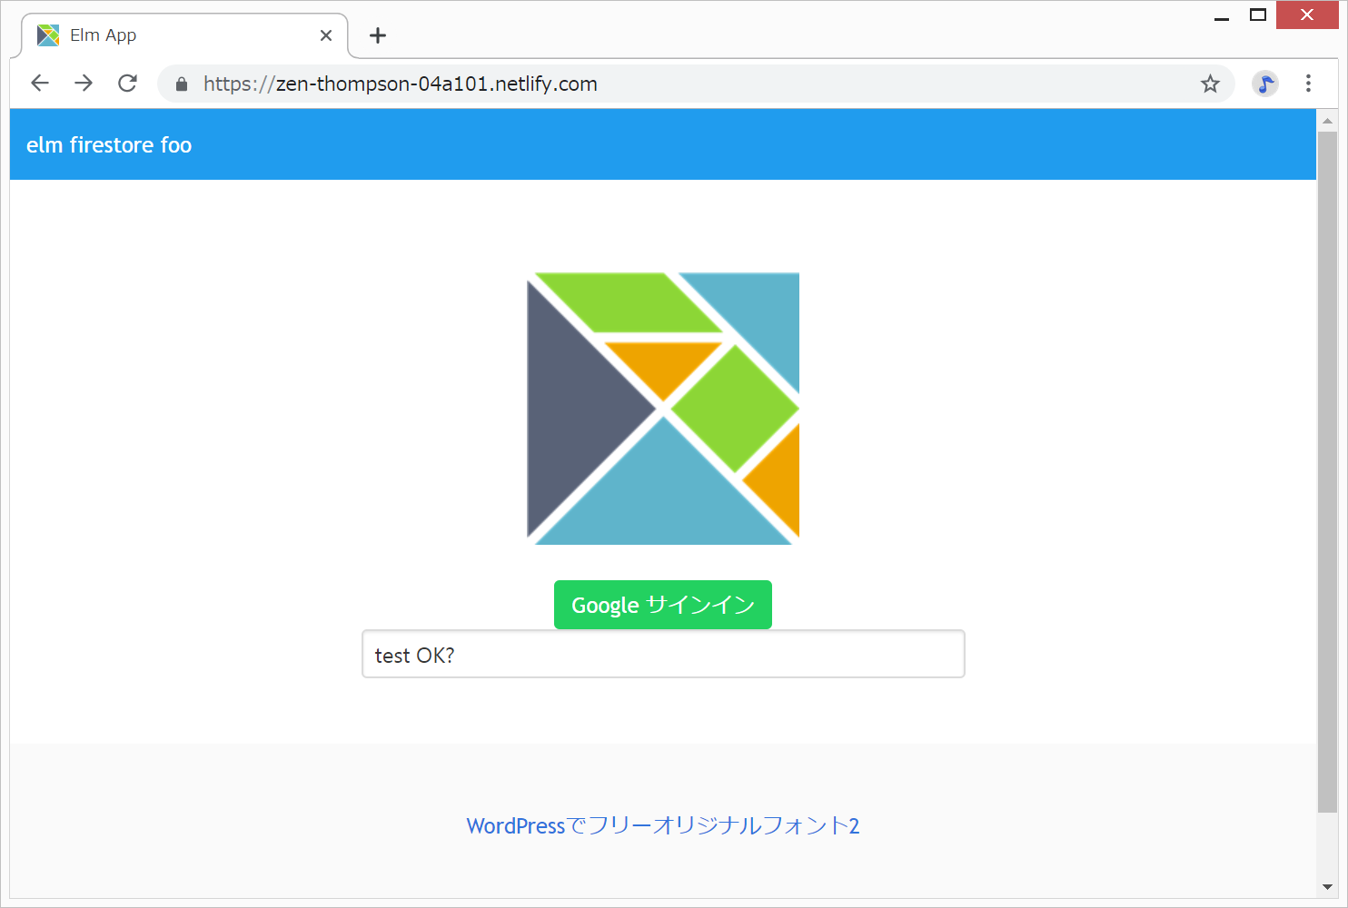Open the WordPressでフリーオリジナルフォント2 link

coord(663,825)
